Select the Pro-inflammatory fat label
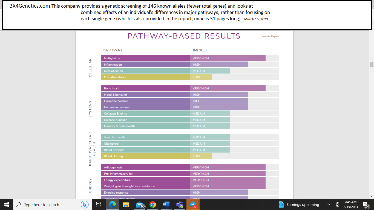This screenshot has width=374, height=210. [x=118, y=174]
